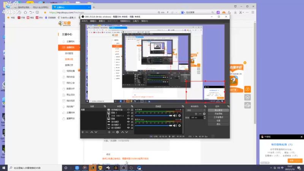Viewport: 304px width, 171px height.
Task: Click the exit button in OBS controls
Action: tap(218, 124)
